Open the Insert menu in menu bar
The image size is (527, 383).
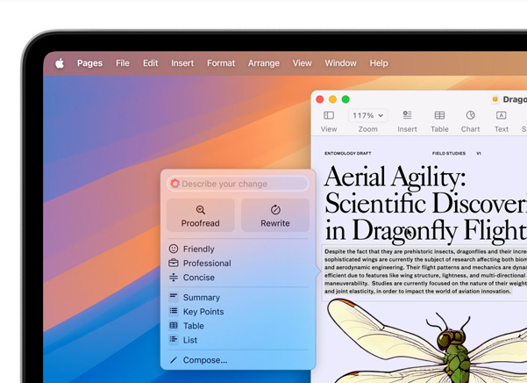point(182,63)
